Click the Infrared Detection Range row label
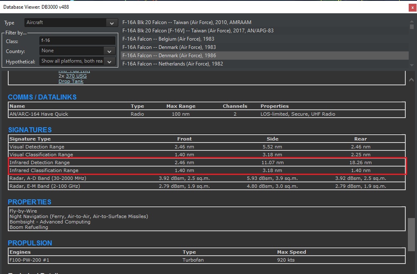417x274 pixels. [x=40, y=162]
